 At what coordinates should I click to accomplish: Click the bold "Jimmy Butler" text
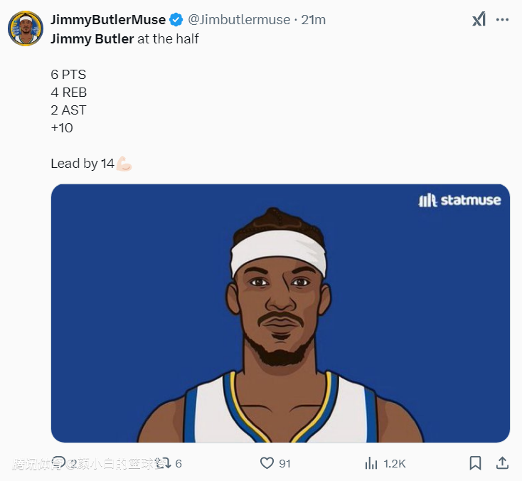click(x=92, y=39)
